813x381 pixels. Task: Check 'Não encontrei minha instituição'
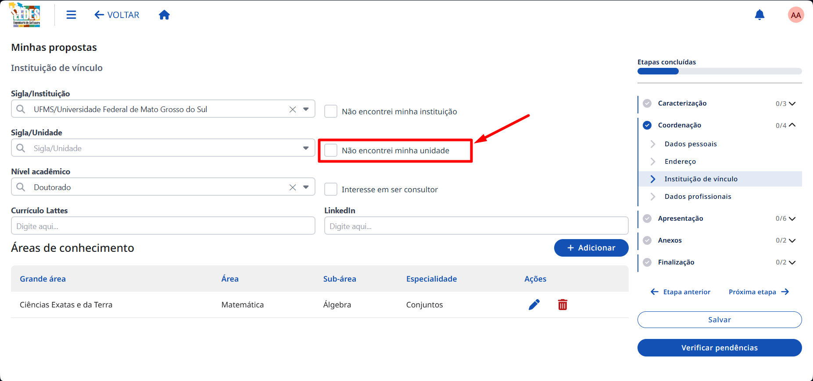click(x=331, y=111)
